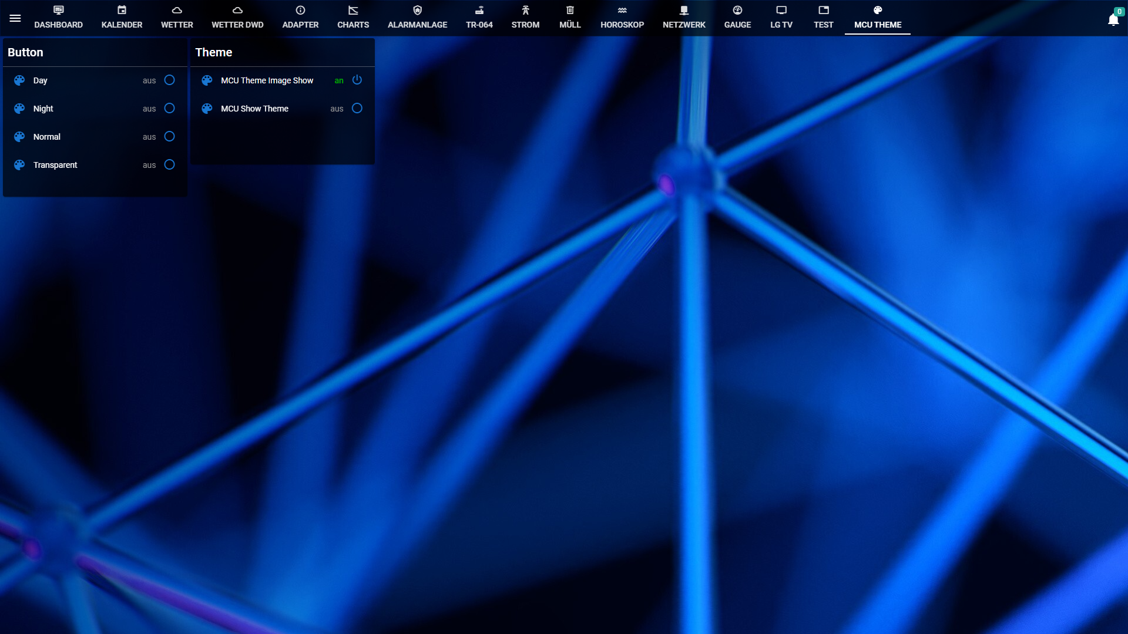The image size is (1128, 634).
Task: Click the palette icon beside Night
Action: [19, 109]
